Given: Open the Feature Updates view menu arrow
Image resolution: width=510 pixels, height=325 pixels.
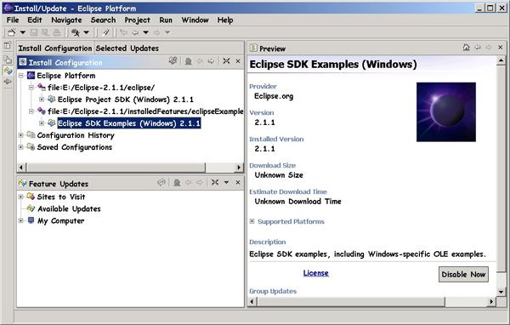Looking at the screenshot, I should (x=227, y=182).
